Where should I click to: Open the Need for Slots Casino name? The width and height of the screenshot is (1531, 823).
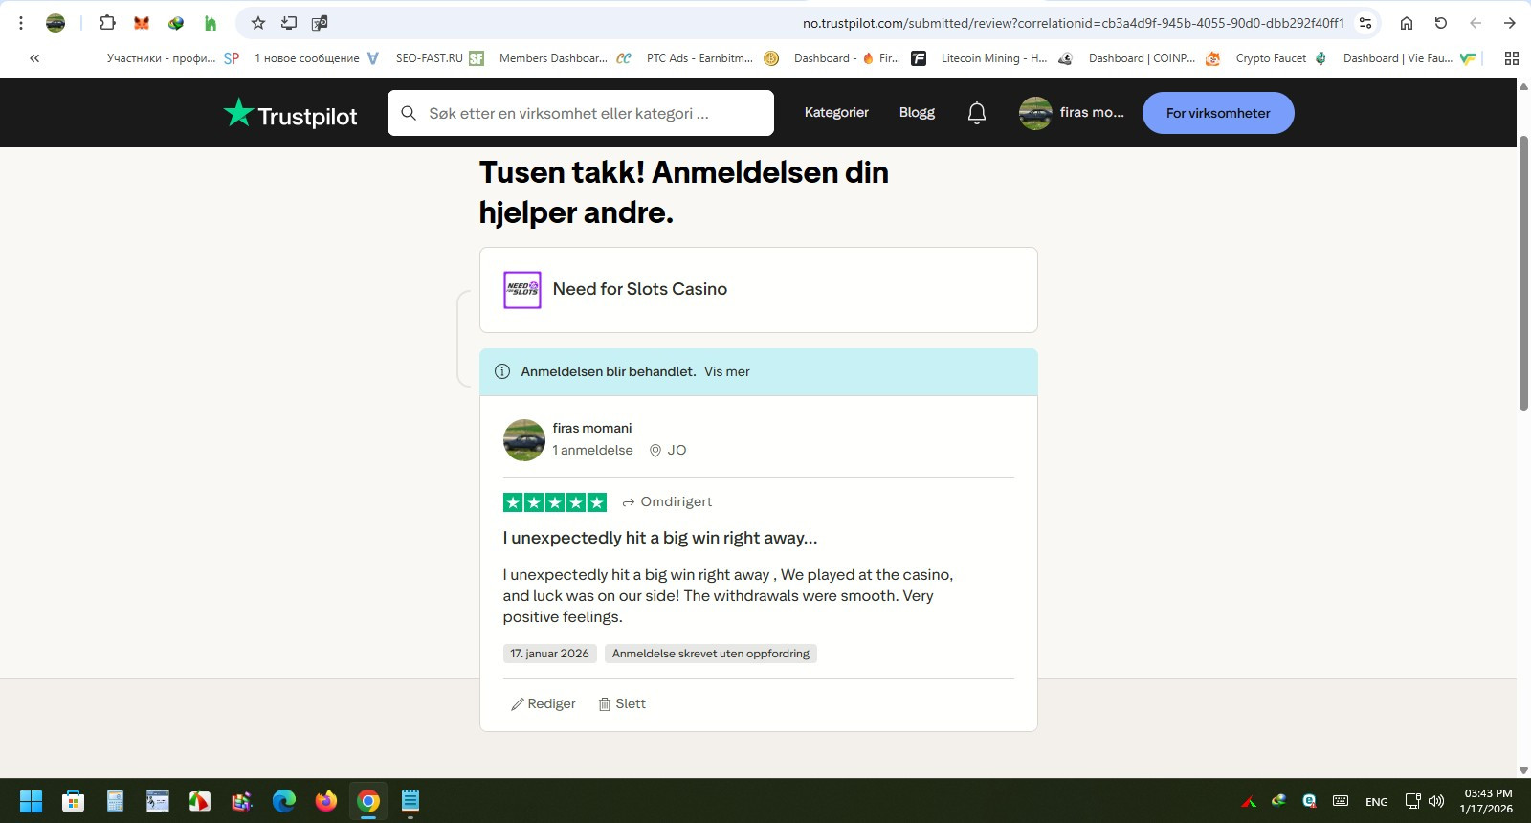click(x=640, y=289)
